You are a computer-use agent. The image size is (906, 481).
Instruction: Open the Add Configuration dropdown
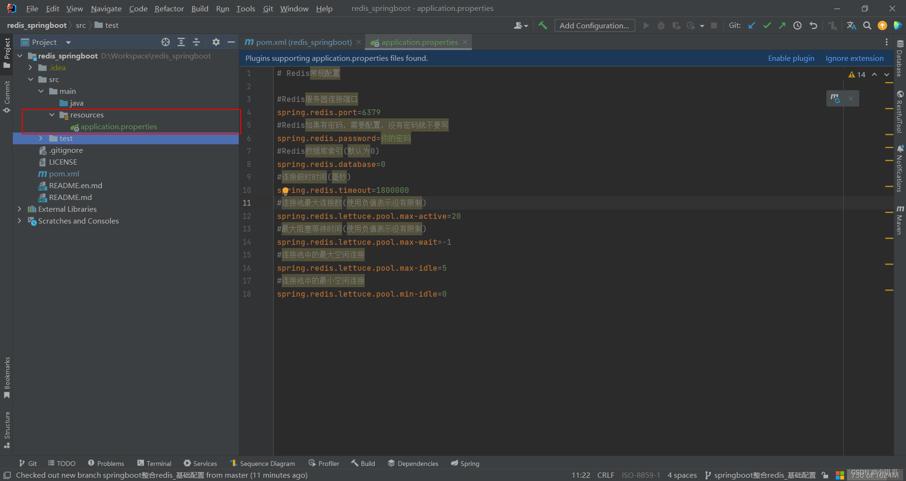(x=594, y=25)
